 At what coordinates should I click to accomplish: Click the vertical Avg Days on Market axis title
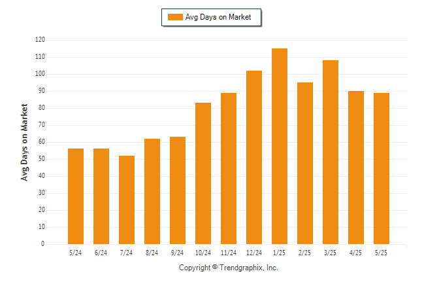click(24, 143)
